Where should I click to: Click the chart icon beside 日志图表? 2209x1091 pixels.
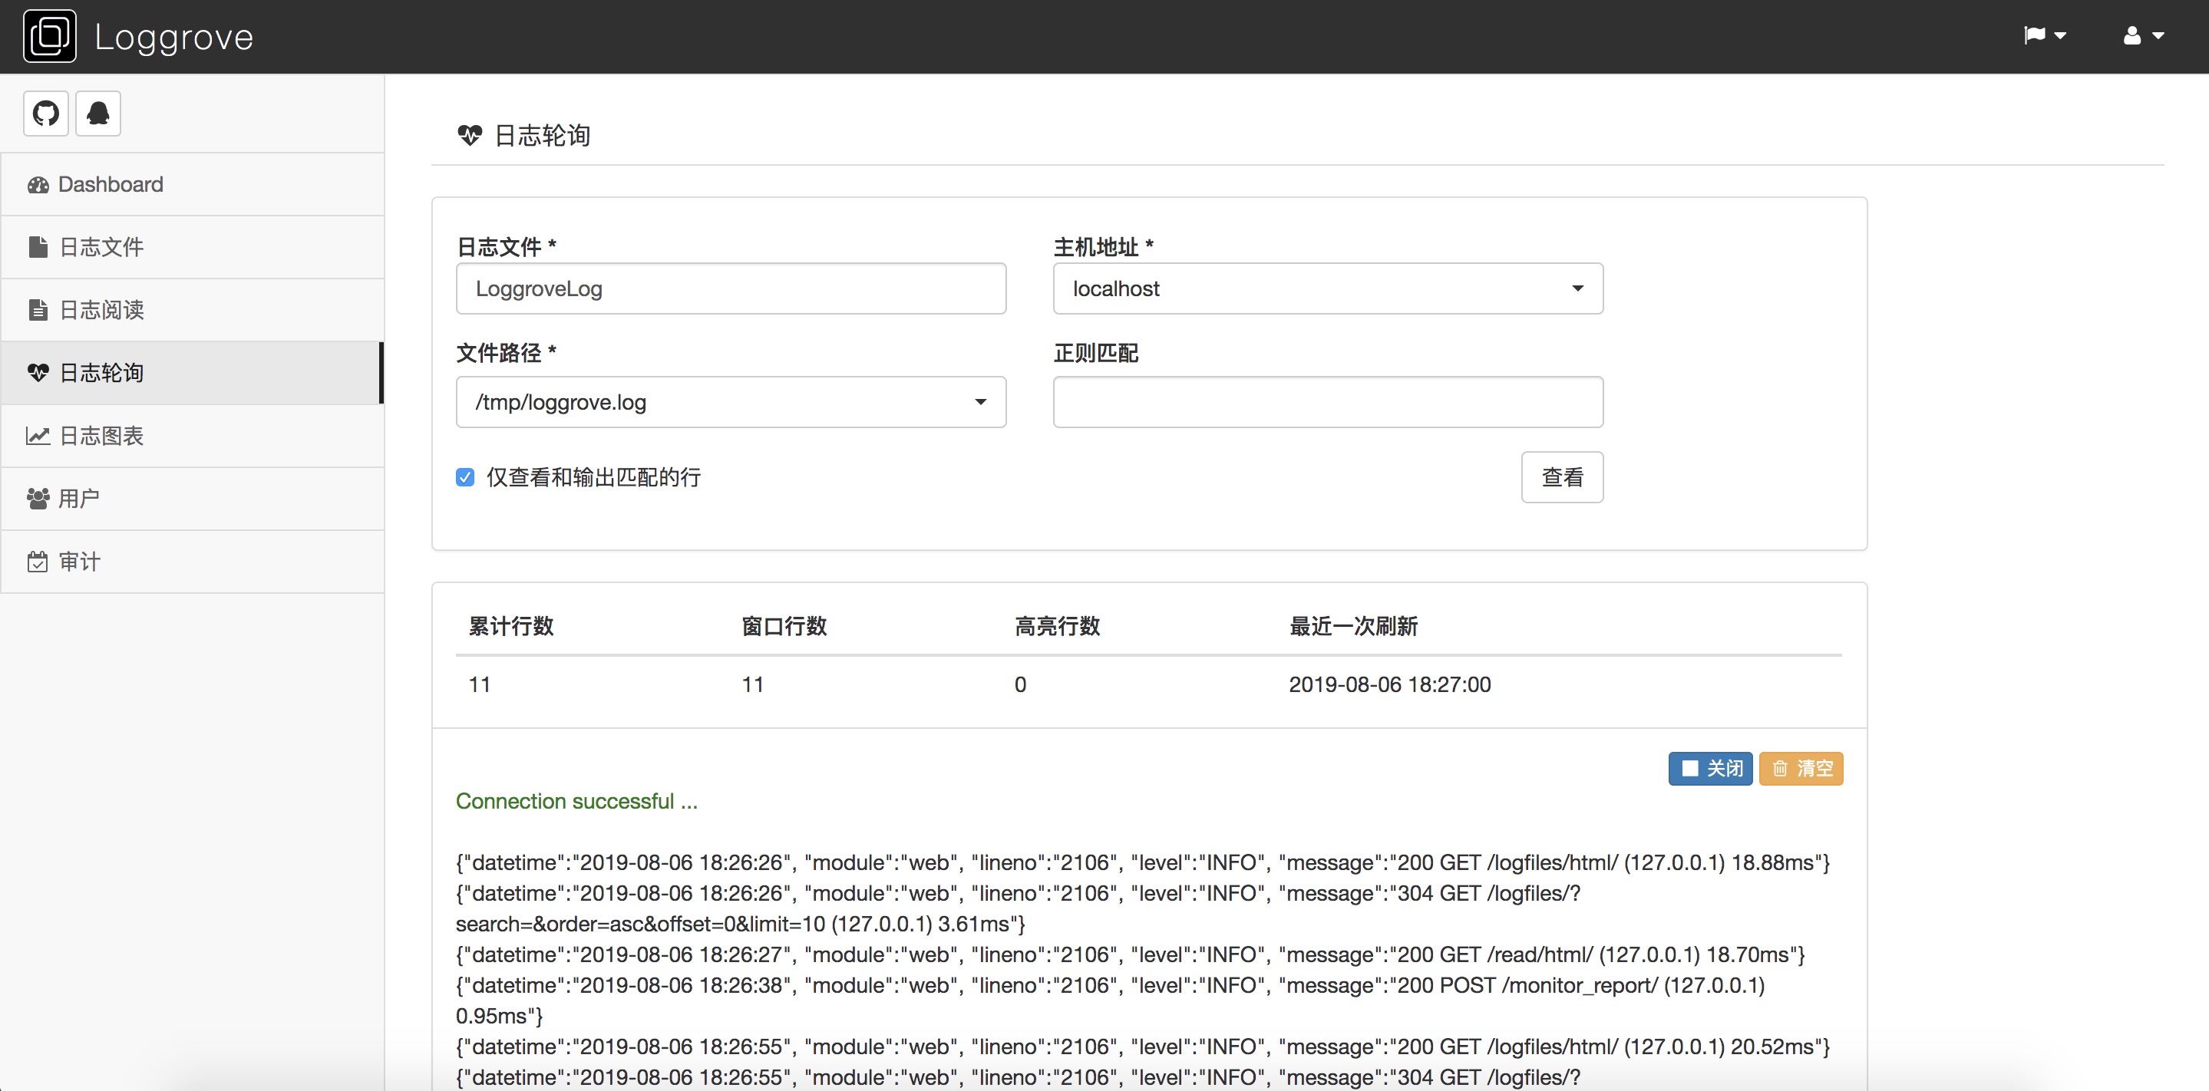point(38,435)
